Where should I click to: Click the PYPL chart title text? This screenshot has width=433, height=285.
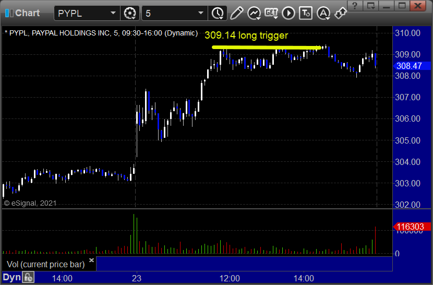tap(101, 33)
